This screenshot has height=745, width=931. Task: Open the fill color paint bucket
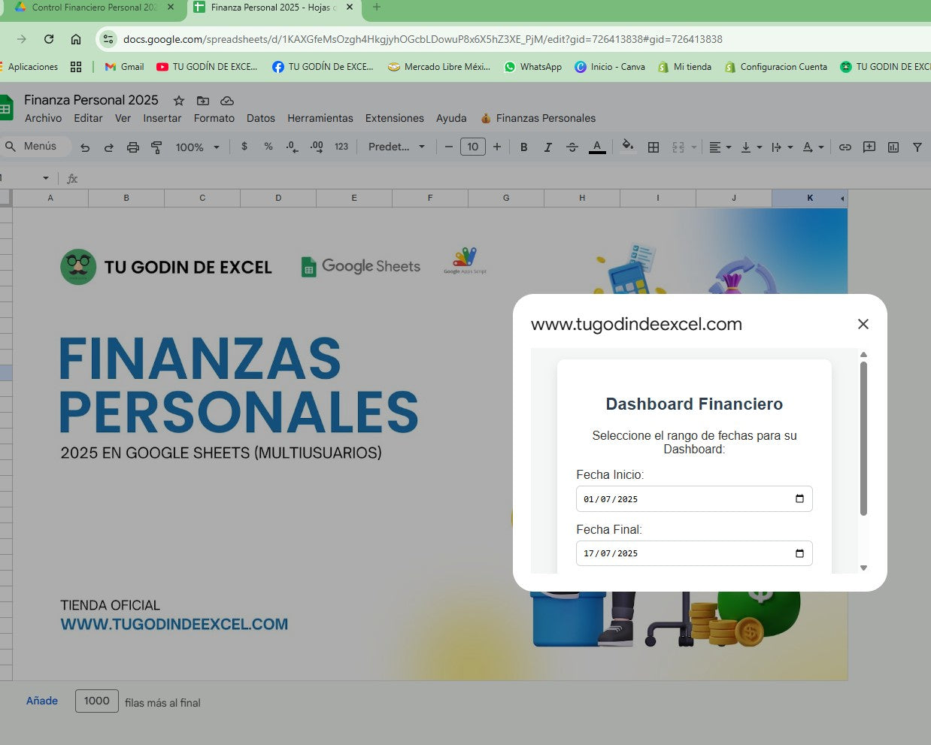(x=627, y=147)
